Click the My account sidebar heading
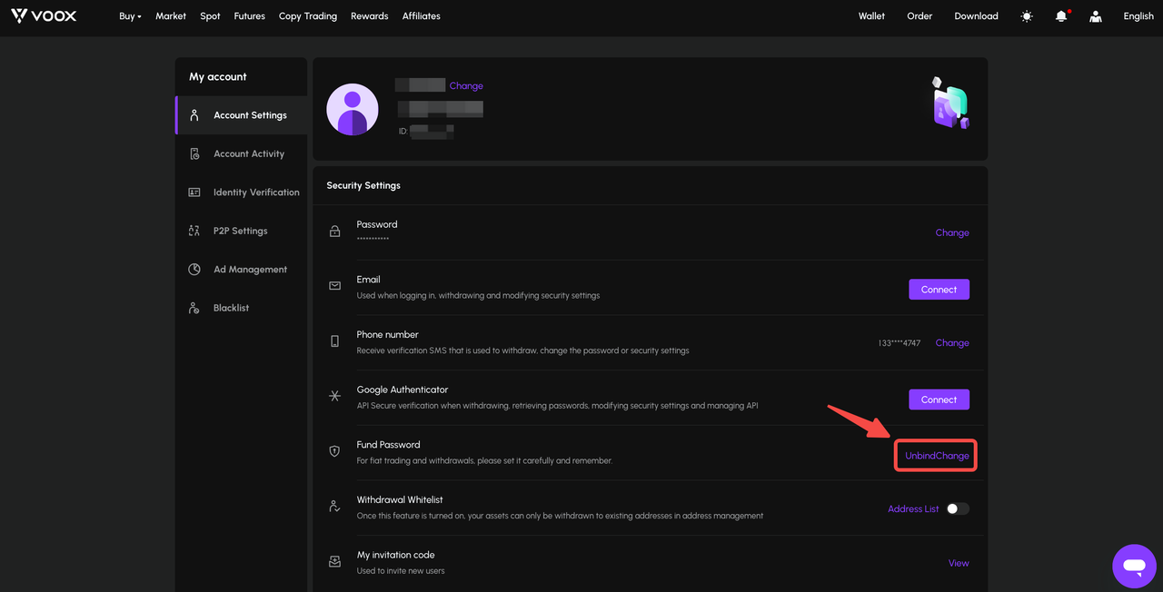Screen dimensions: 1163x592 pos(218,77)
